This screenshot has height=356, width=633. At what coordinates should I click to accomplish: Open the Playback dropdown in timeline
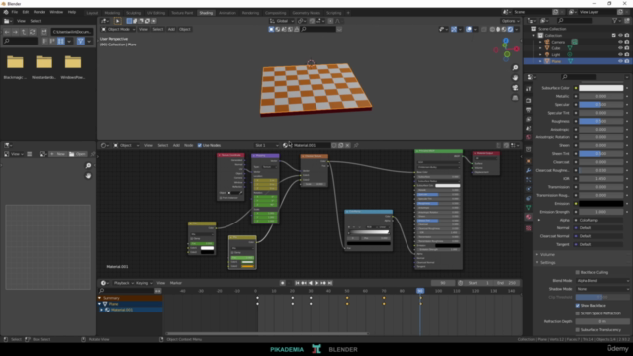(x=123, y=283)
